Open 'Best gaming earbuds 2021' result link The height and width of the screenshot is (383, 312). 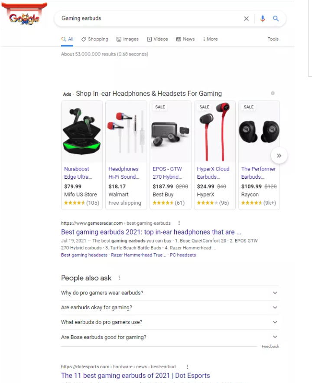pyautogui.click(x=151, y=232)
